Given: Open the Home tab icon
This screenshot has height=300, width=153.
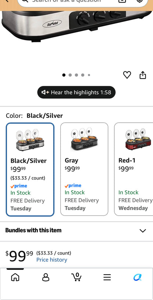Looking at the screenshot, I should pos(15,277).
